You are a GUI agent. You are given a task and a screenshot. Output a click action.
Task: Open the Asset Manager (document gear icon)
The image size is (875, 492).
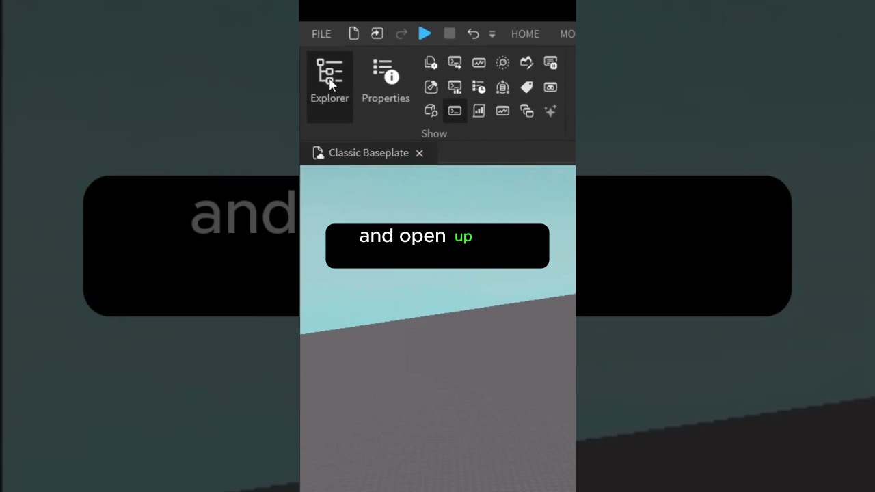431,63
